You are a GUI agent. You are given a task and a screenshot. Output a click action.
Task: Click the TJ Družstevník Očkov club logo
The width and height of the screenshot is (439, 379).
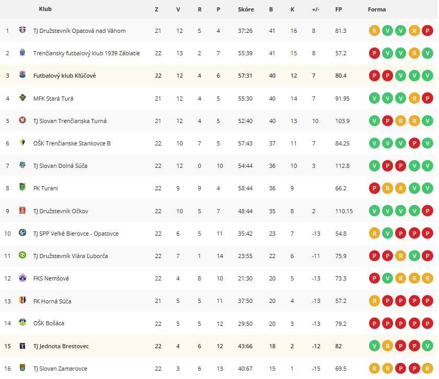click(22, 210)
